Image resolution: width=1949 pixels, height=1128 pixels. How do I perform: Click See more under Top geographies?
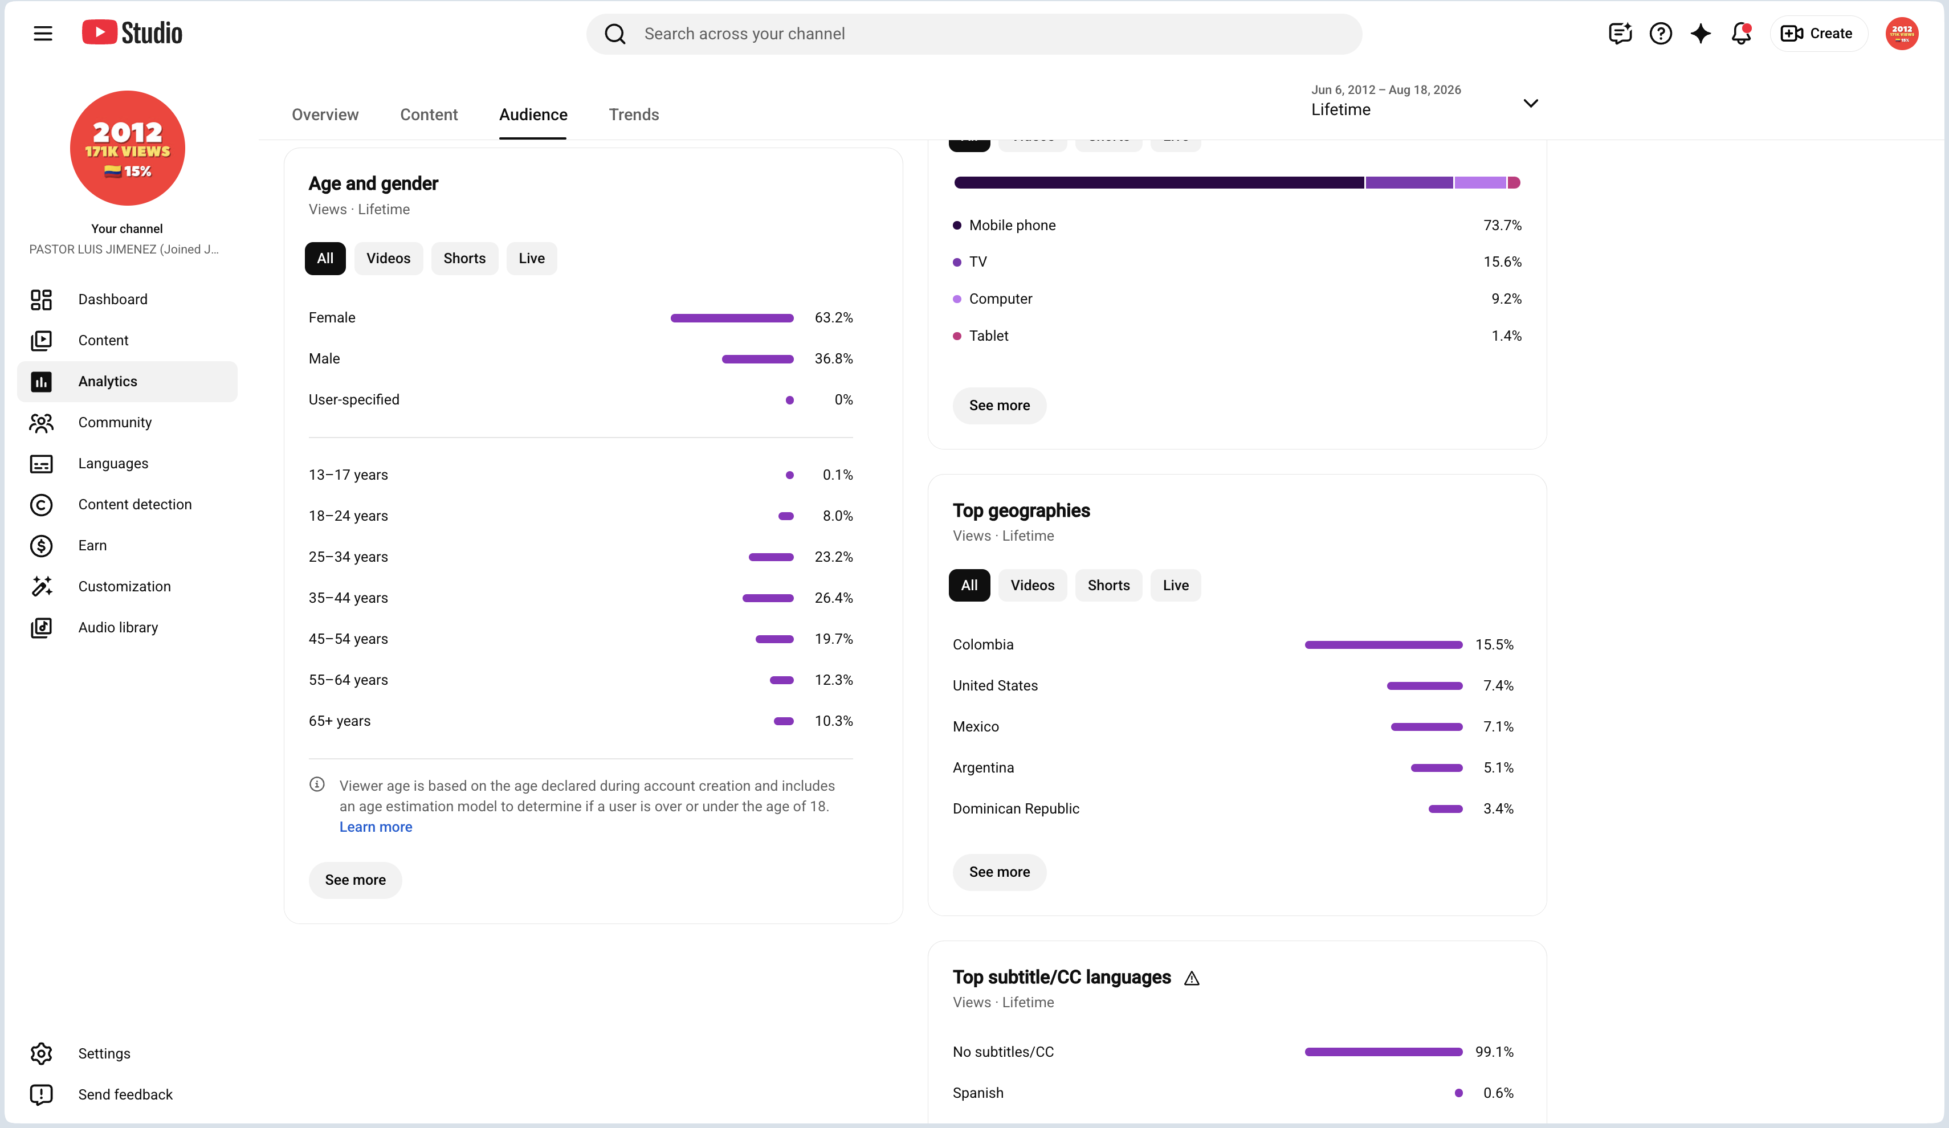pos(999,872)
